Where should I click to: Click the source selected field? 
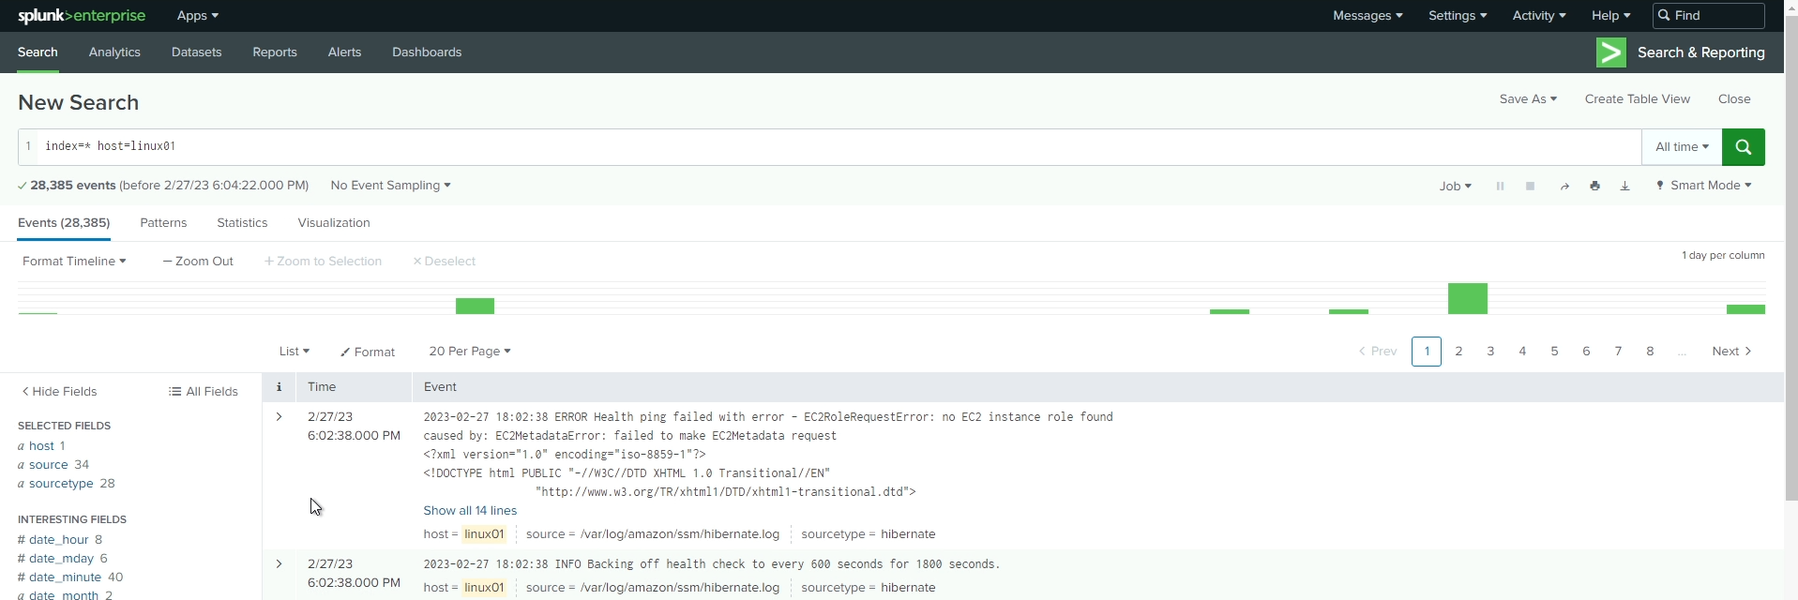click(48, 465)
